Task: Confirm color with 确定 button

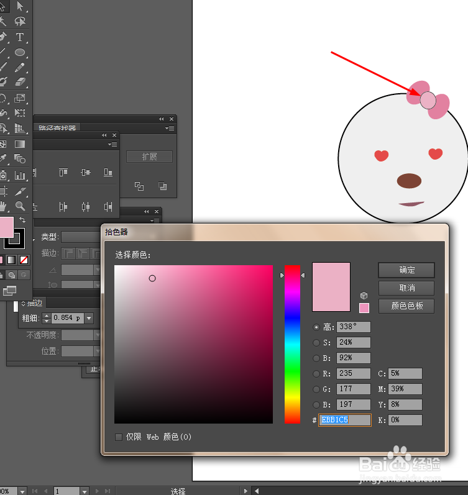Action: [x=406, y=270]
